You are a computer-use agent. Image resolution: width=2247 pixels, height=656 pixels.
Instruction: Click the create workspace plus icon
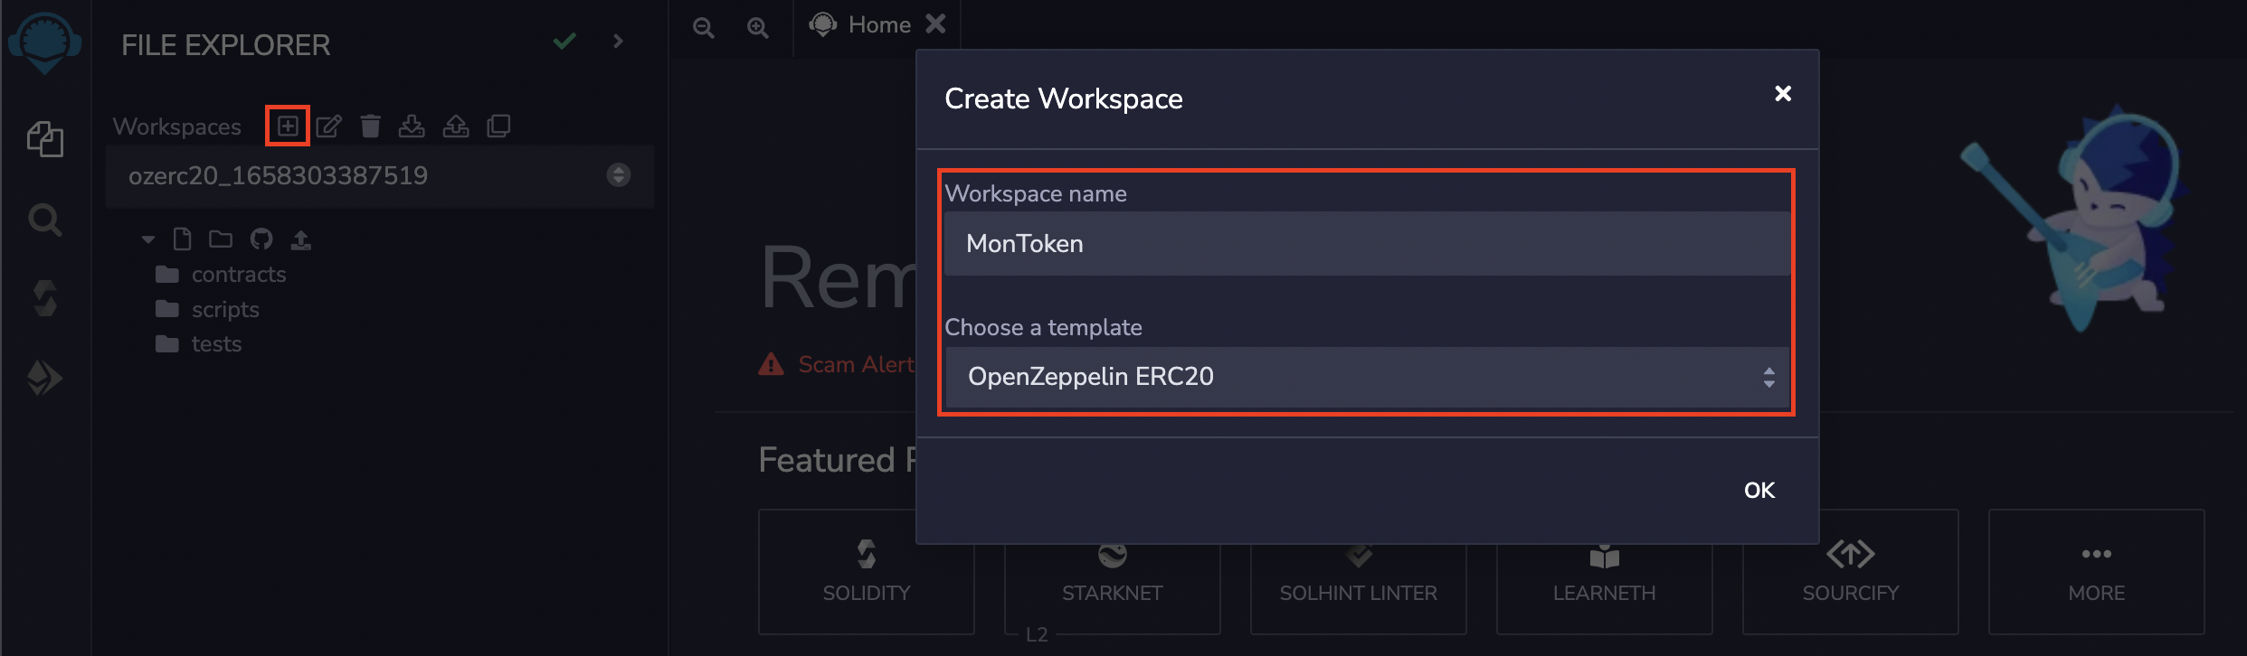[x=288, y=126]
